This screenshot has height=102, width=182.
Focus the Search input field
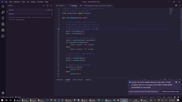click(27, 10)
